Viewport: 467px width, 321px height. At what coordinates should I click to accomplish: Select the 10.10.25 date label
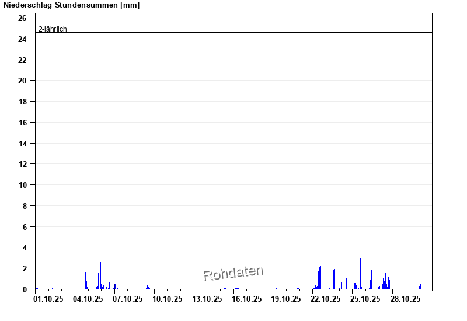pos(167,299)
